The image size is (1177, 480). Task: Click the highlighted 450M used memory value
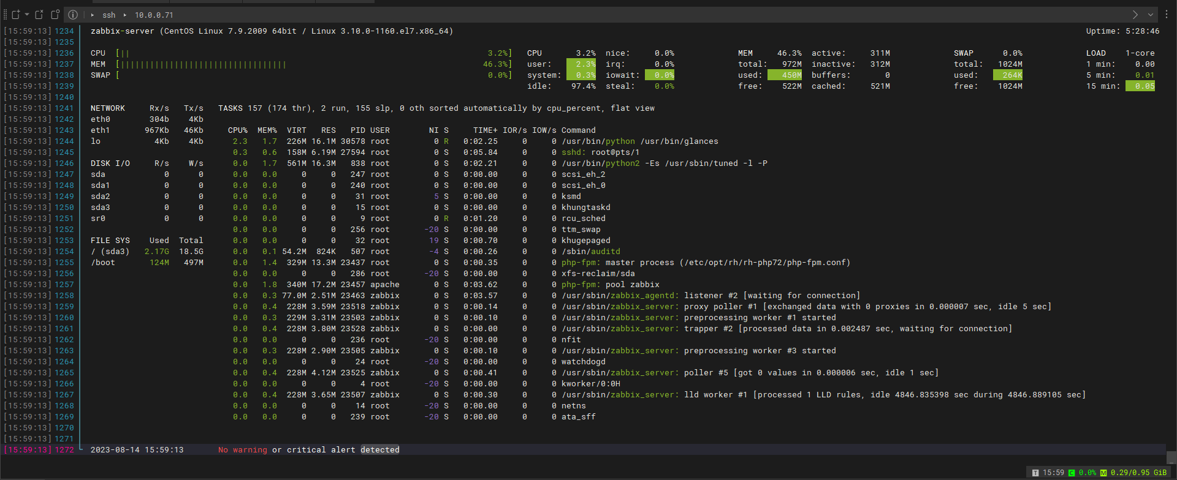point(785,75)
